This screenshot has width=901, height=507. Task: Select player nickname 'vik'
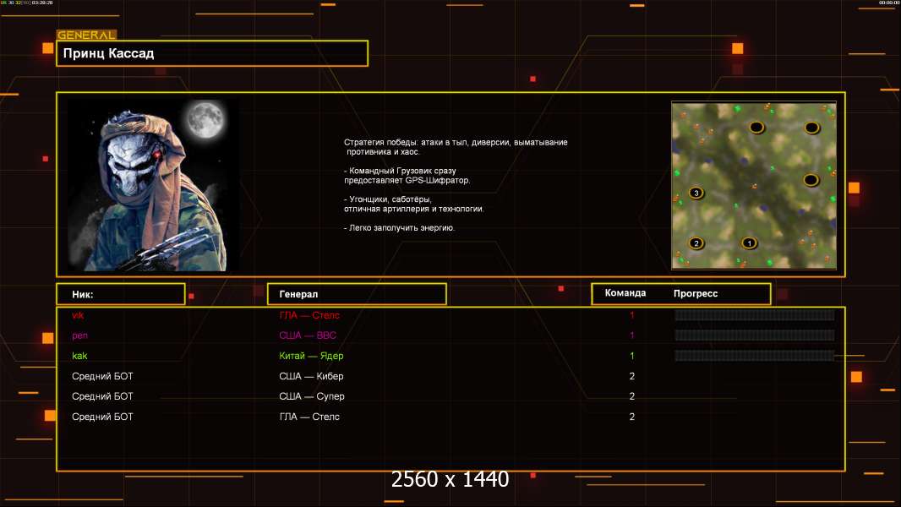tap(78, 315)
